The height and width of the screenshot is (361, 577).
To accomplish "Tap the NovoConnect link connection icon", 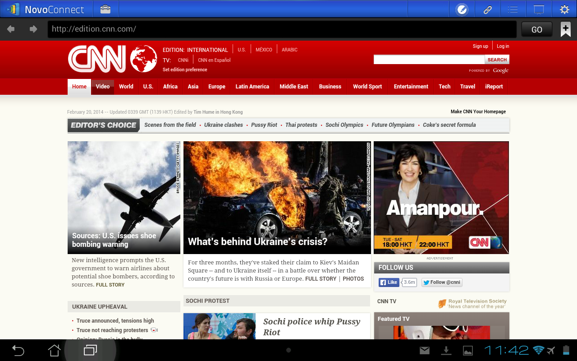I will [x=487, y=9].
